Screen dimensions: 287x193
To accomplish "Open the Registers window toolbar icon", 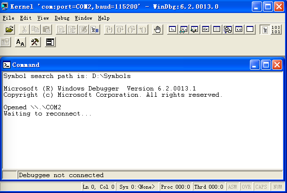I will [206, 29].
